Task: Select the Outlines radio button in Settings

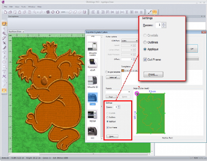Action: pyautogui.click(x=107, y=117)
